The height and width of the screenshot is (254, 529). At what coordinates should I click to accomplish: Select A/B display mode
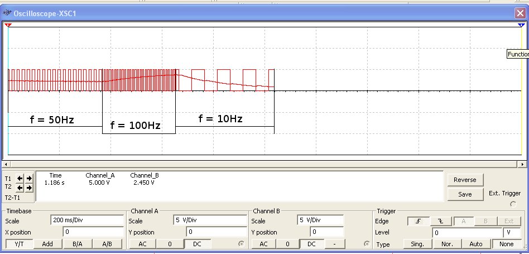click(x=107, y=244)
